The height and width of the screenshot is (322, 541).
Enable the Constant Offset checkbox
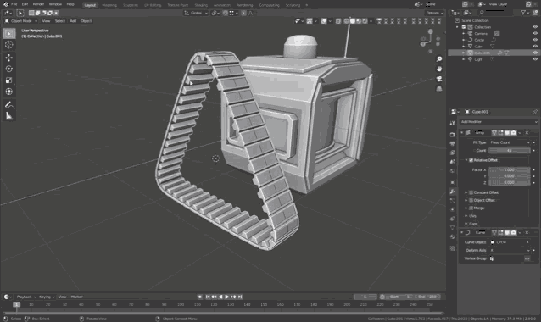(471, 192)
